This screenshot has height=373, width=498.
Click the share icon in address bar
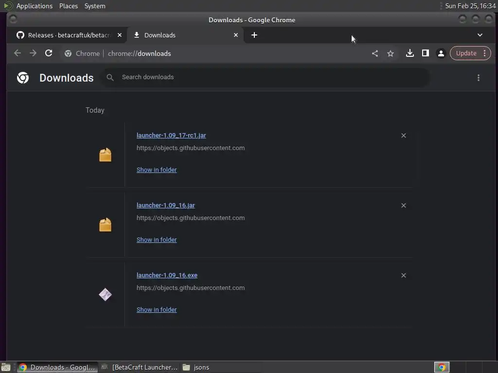tap(375, 53)
